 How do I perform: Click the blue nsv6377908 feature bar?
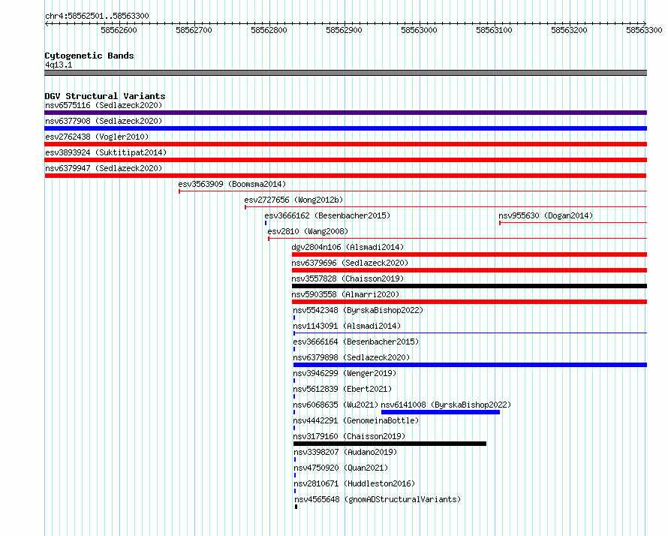[345, 128]
